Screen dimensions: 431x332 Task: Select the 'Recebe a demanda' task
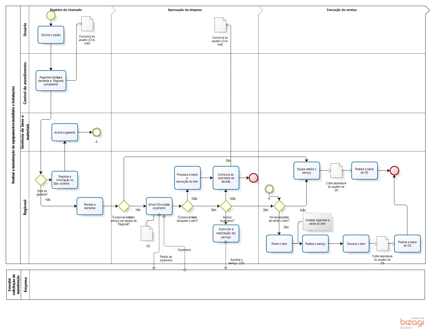[x=90, y=206]
